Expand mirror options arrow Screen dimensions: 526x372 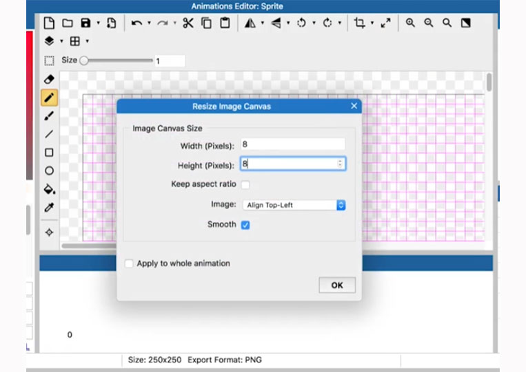(x=263, y=23)
